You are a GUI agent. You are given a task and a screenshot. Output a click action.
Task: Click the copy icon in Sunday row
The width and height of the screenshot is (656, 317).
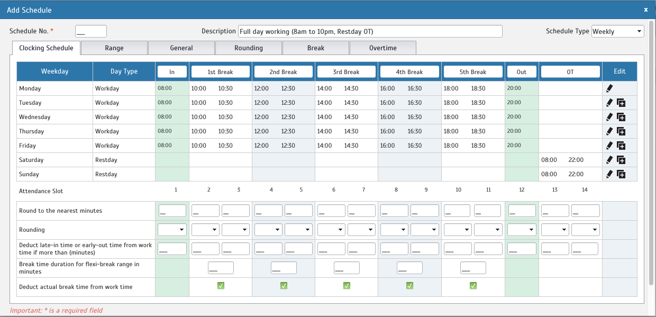[621, 174]
